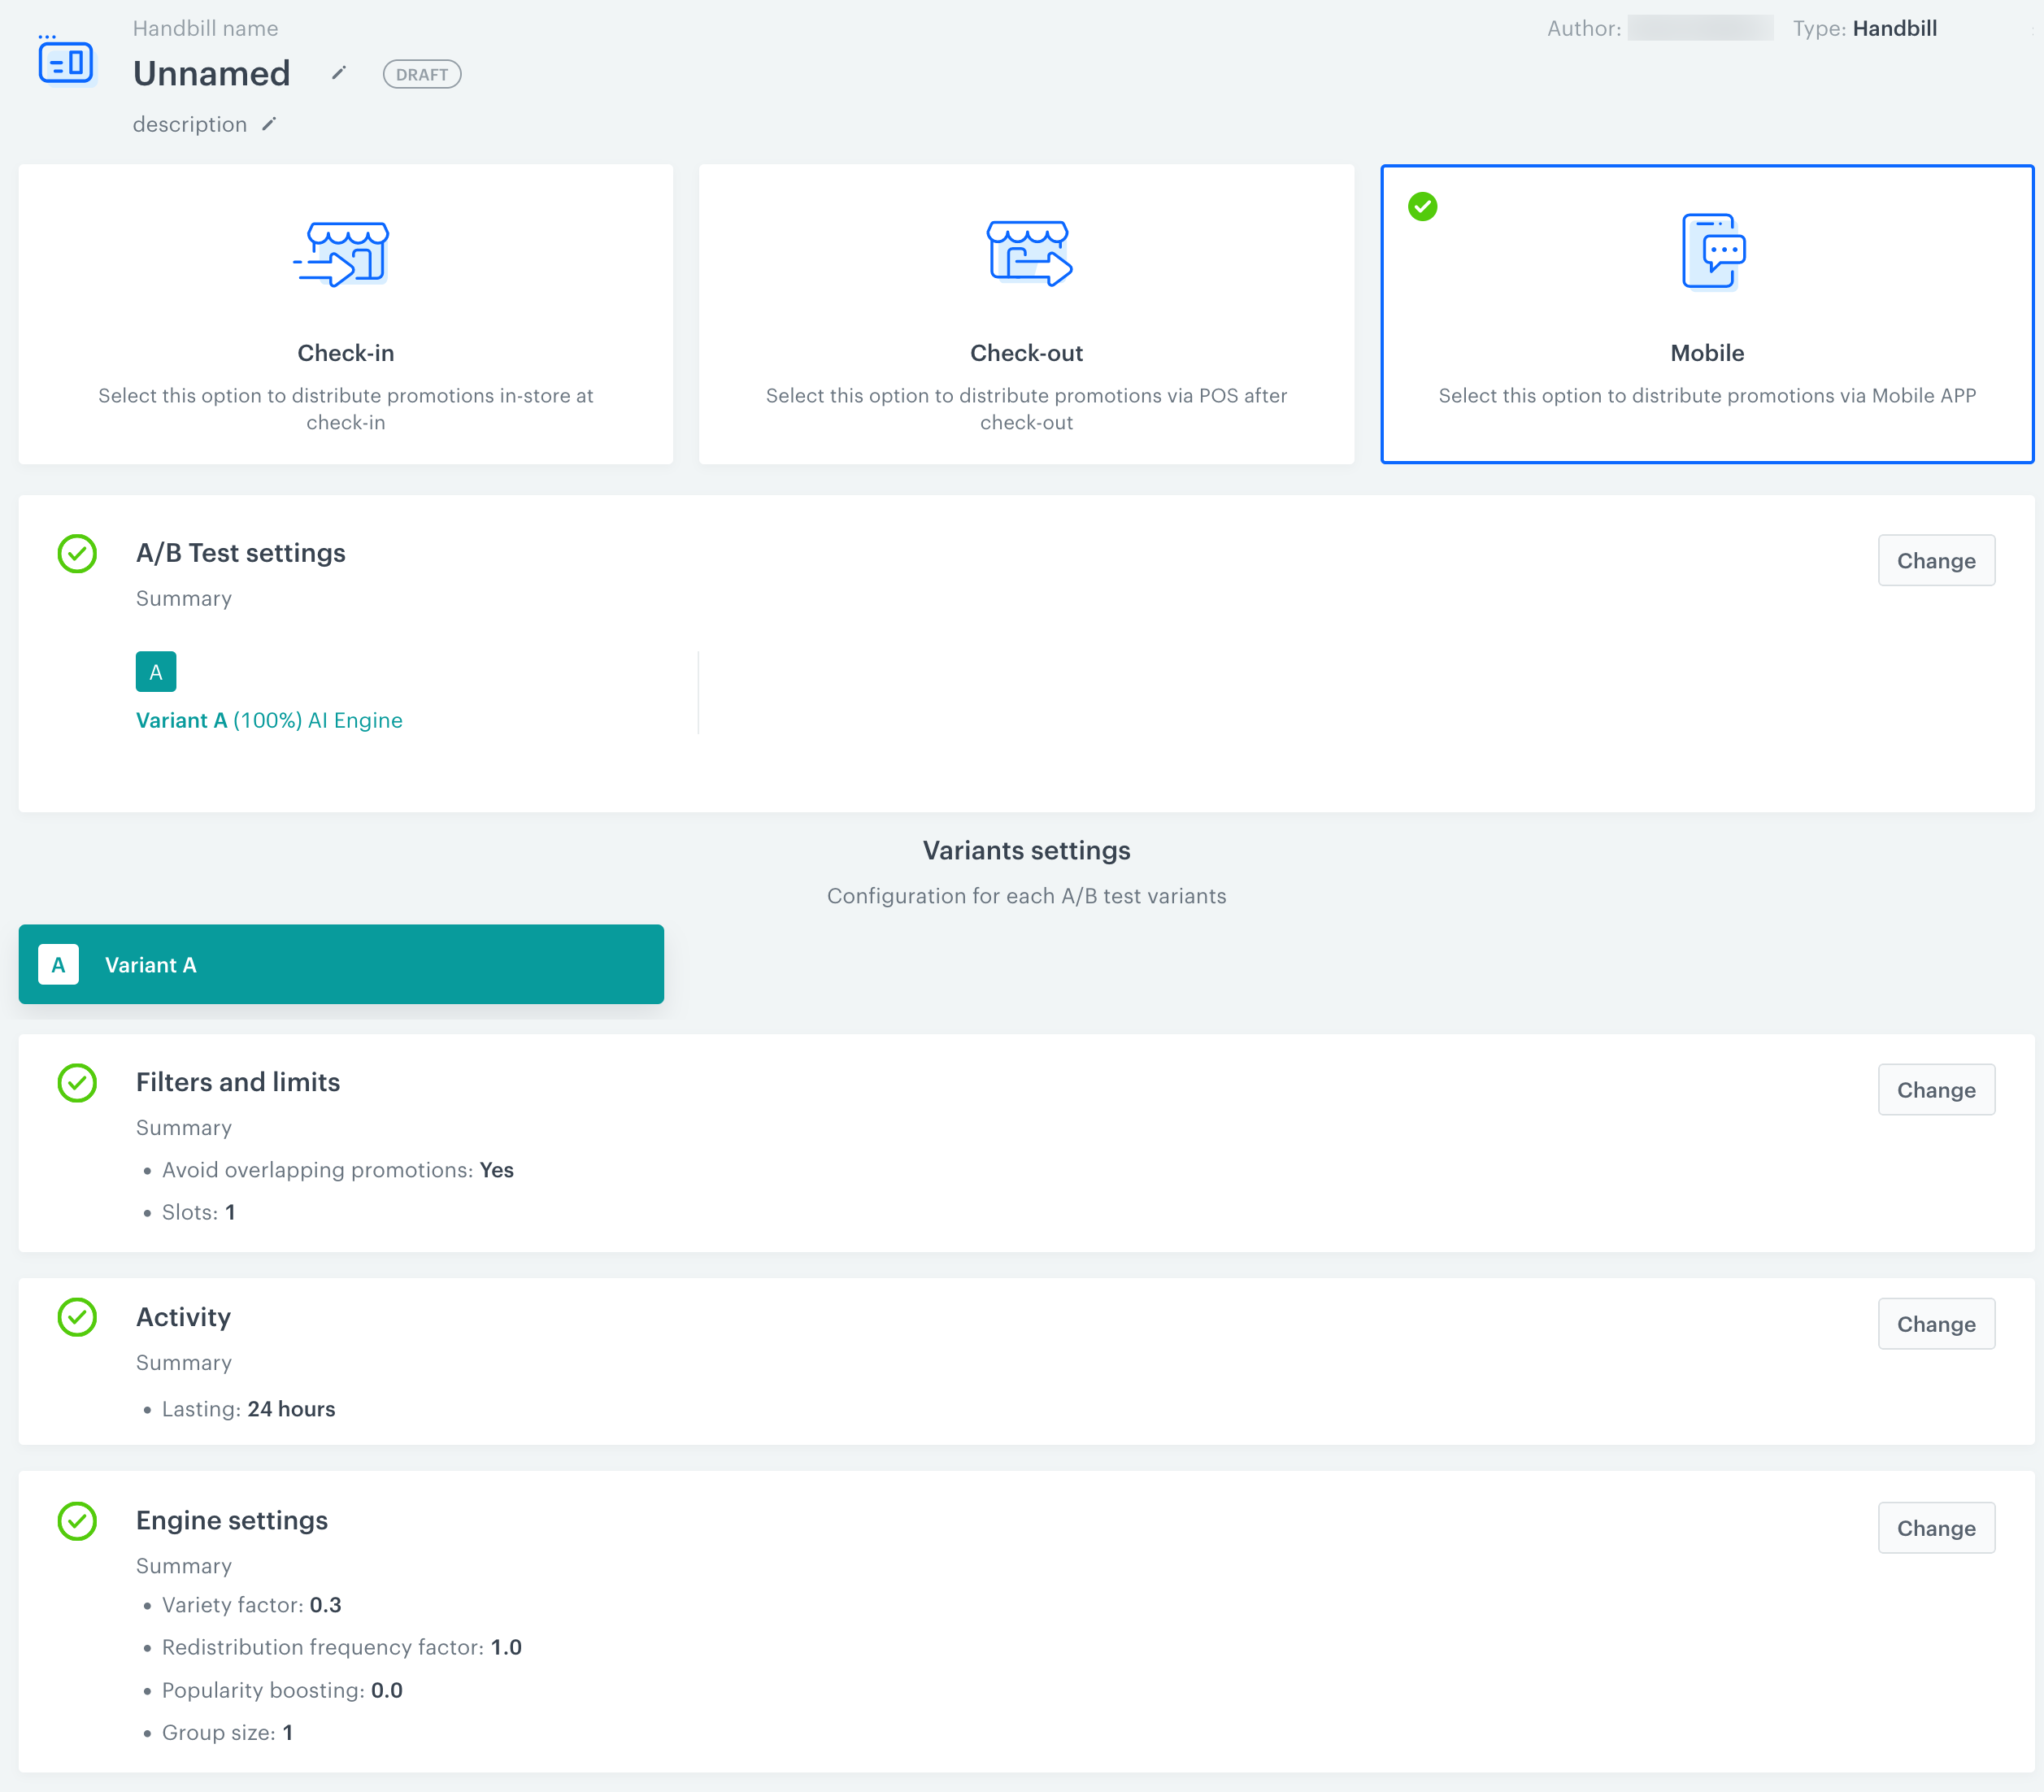2044x1792 pixels.
Task: Click the Check-in storefront icon
Action: [x=345, y=253]
